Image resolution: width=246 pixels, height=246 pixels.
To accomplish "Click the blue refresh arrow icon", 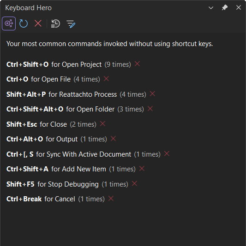I will pos(24,23).
